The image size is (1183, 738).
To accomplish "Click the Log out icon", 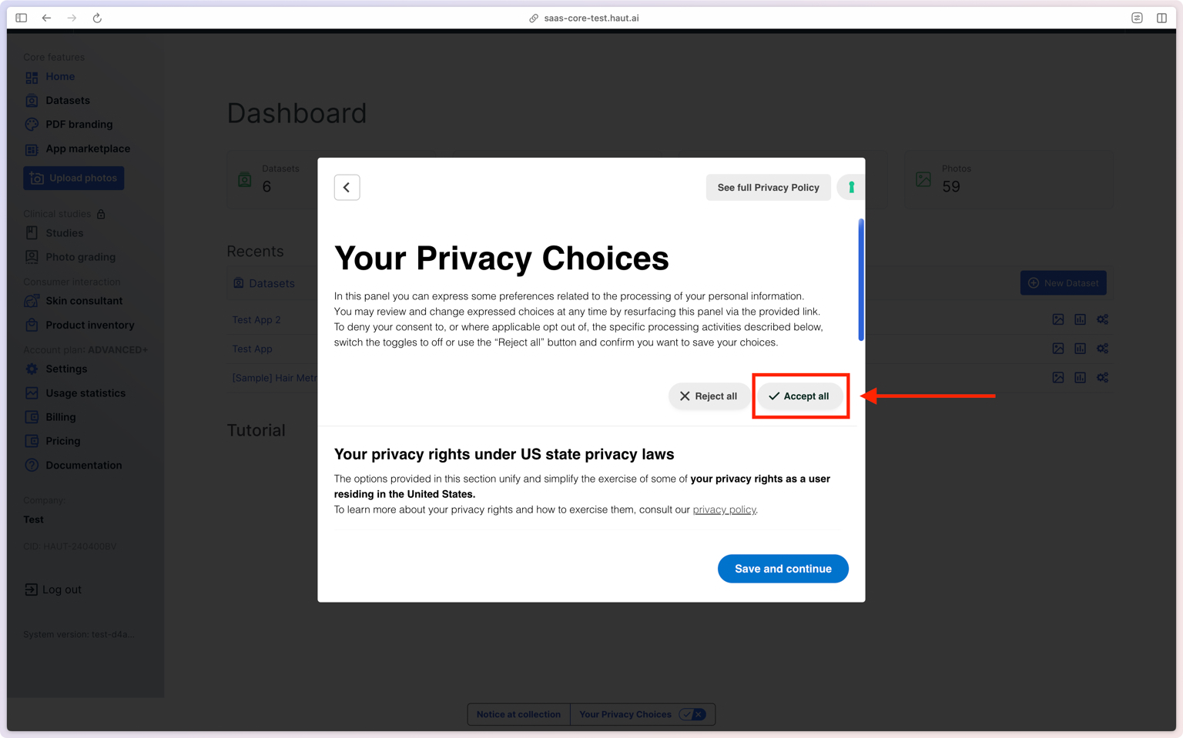I will pyautogui.click(x=32, y=589).
